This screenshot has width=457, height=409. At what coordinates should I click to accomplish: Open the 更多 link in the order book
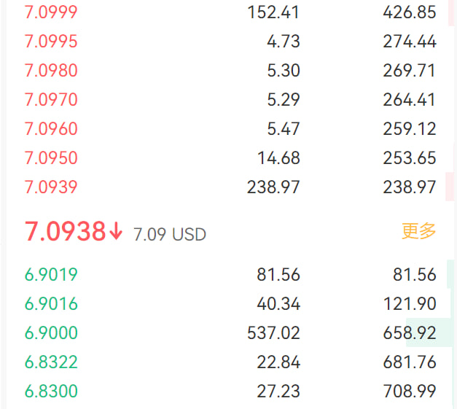pos(418,231)
